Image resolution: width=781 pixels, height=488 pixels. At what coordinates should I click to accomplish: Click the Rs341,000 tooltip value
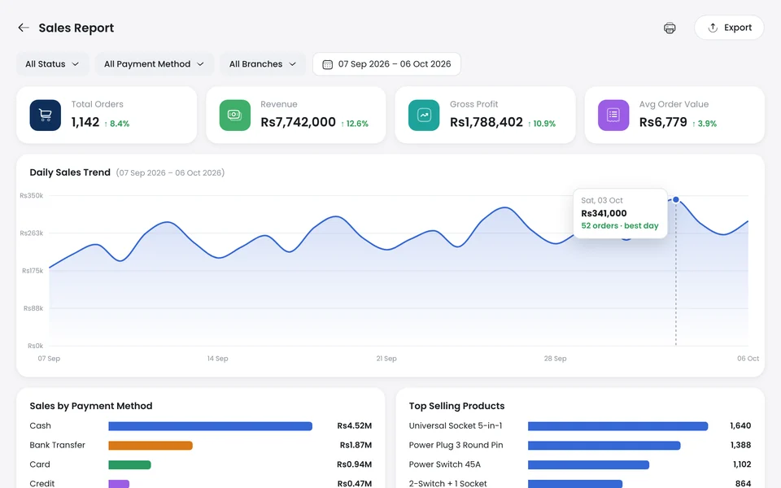[x=604, y=213]
